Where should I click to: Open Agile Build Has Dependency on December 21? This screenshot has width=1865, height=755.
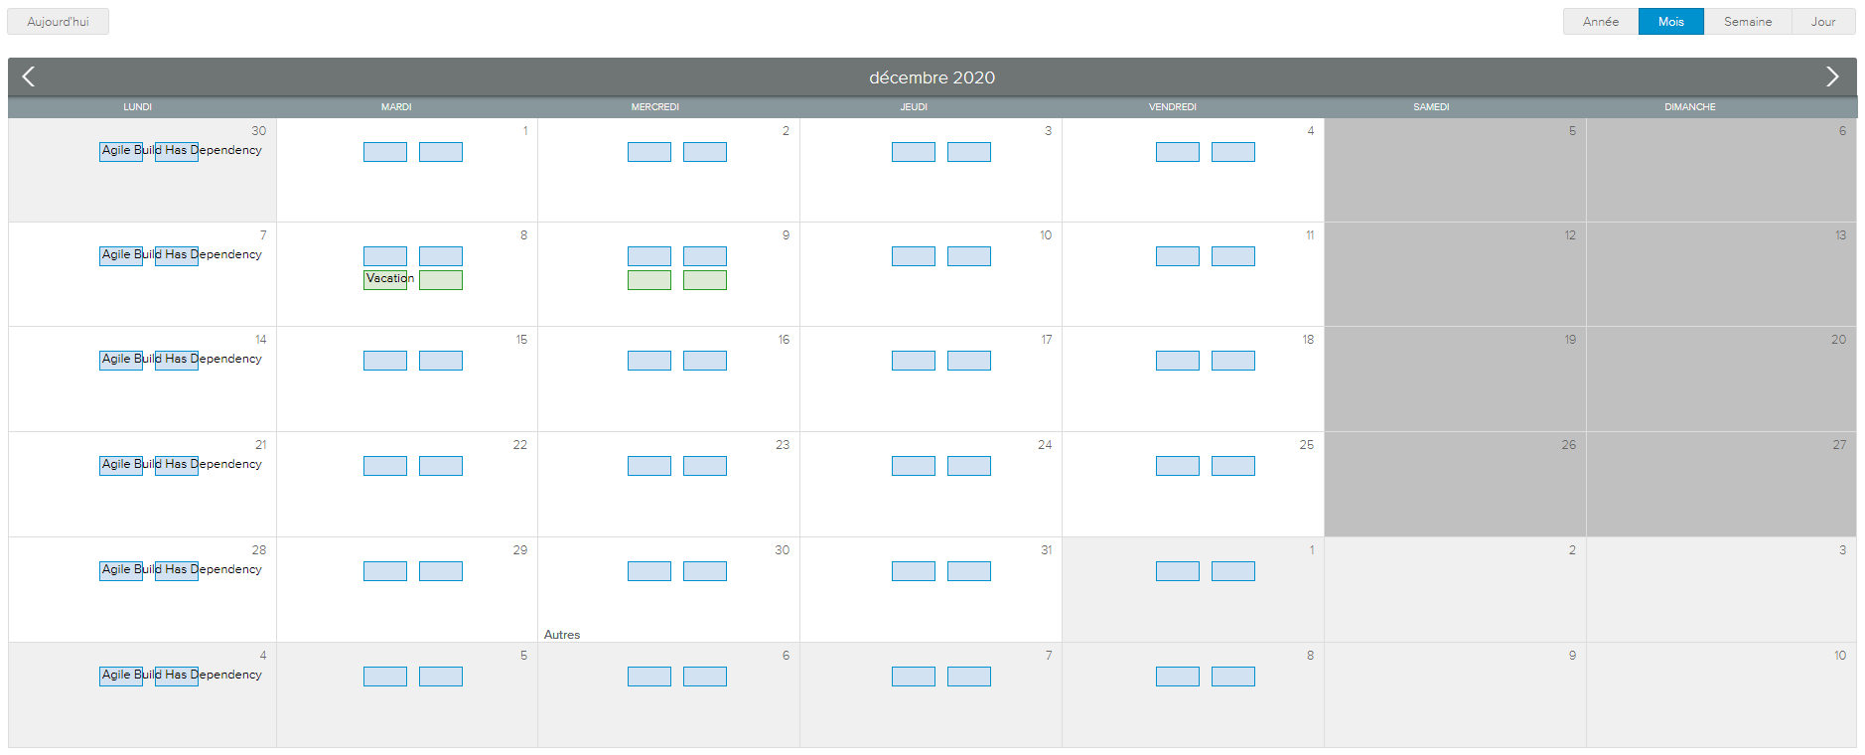click(x=181, y=465)
